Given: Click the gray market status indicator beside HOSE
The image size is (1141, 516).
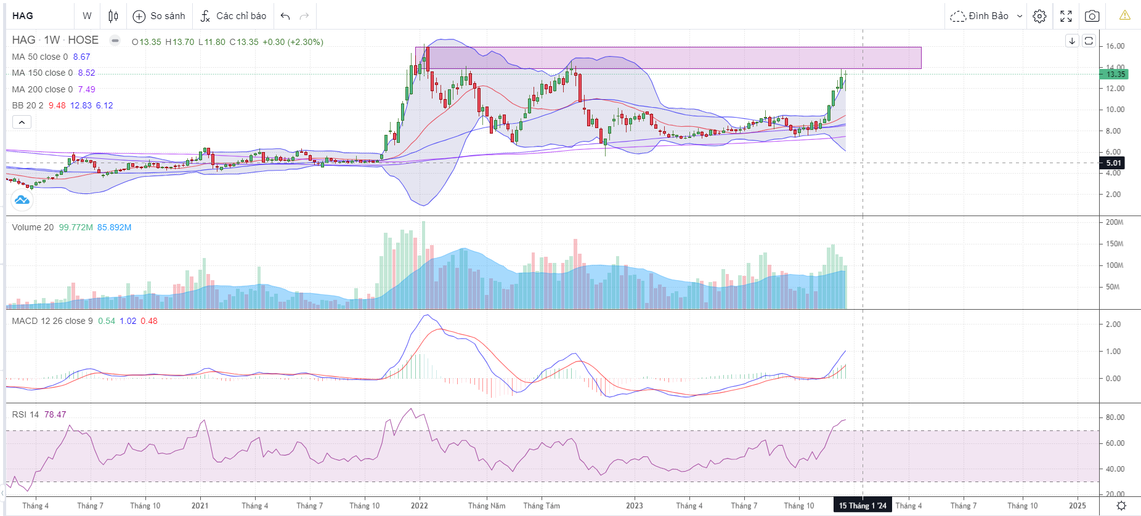Looking at the screenshot, I should point(115,41).
